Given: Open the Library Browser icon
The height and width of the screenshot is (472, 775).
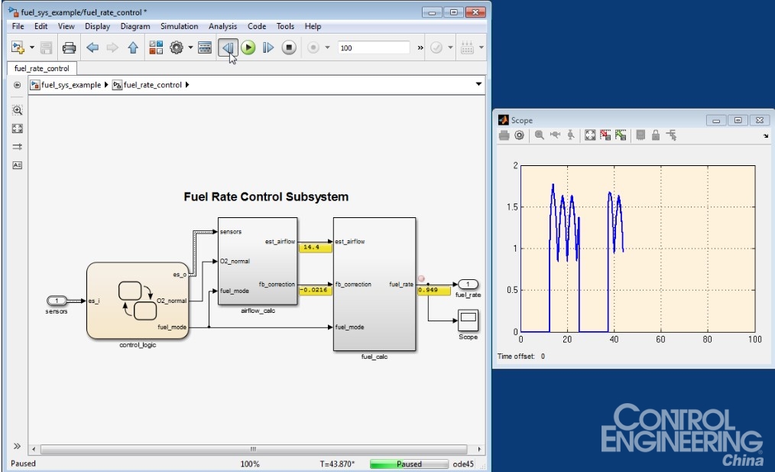Looking at the screenshot, I should pyautogui.click(x=156, y=47).
